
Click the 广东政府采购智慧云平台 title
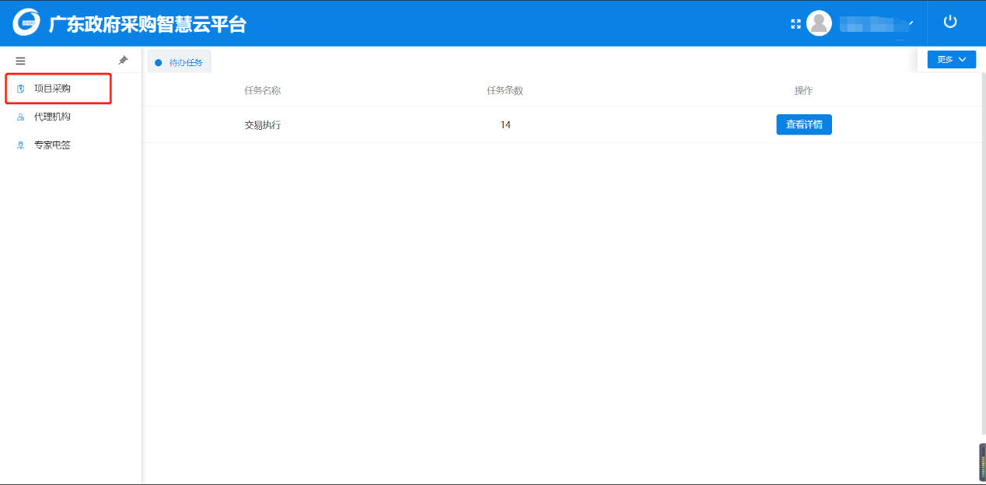pos(148,24)
